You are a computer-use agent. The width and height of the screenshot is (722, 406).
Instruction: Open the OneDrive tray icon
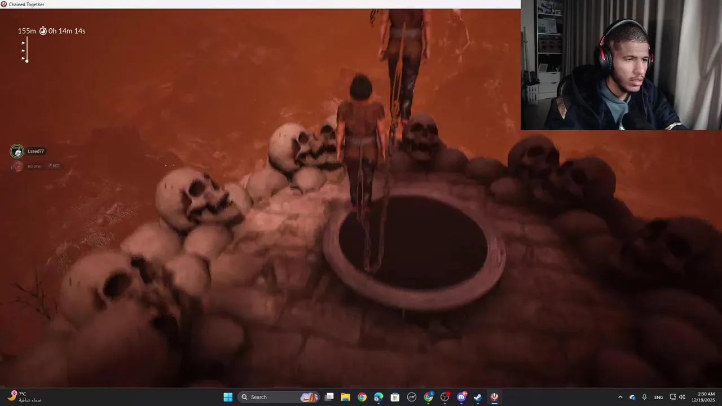(632, 397)
